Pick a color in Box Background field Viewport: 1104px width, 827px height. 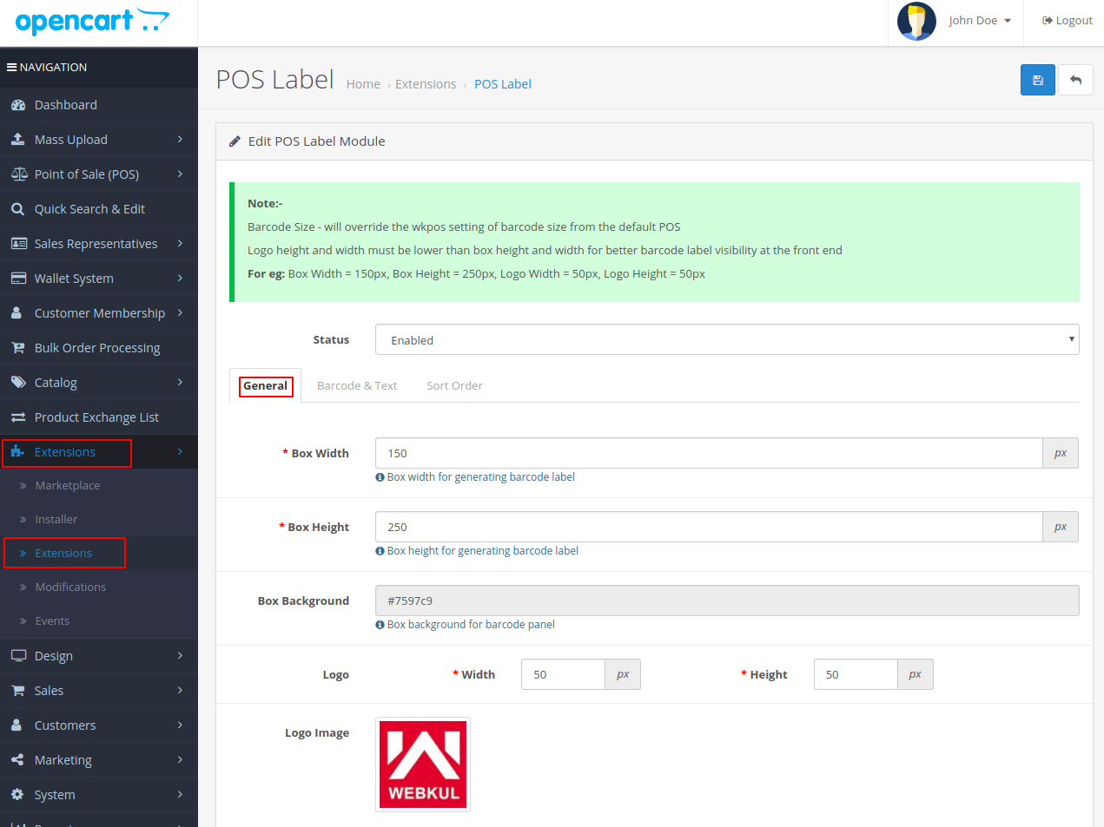[727, 601]
